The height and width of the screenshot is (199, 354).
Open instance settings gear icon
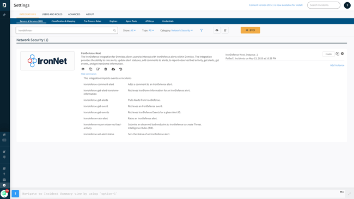(342, 54)
